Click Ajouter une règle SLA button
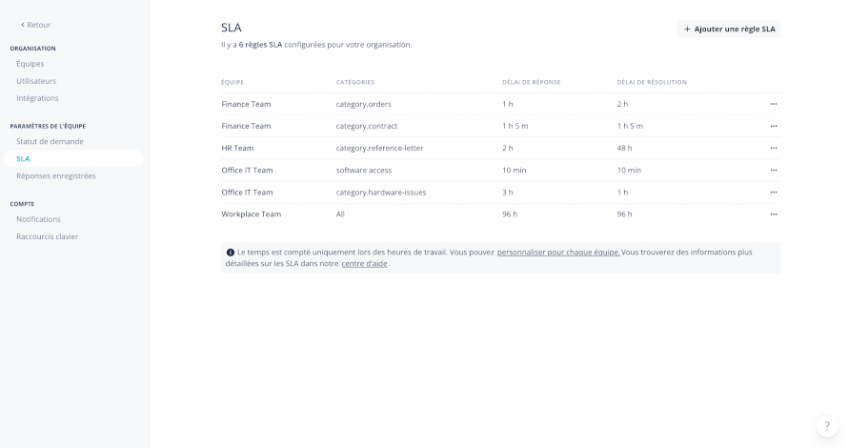Image resolution: width=848 pixels, height=448 pixels. [x=729, y=30]
